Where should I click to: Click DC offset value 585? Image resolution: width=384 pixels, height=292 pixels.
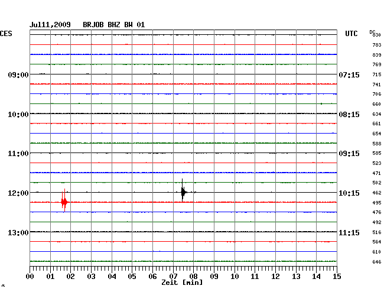(x=377, y=153)
